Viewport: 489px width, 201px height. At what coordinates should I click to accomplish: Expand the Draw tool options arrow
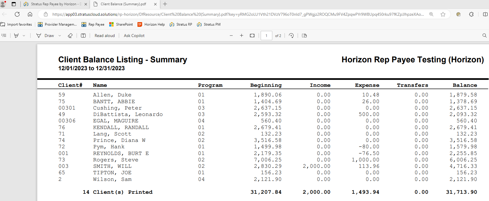(x=60, y=36)
